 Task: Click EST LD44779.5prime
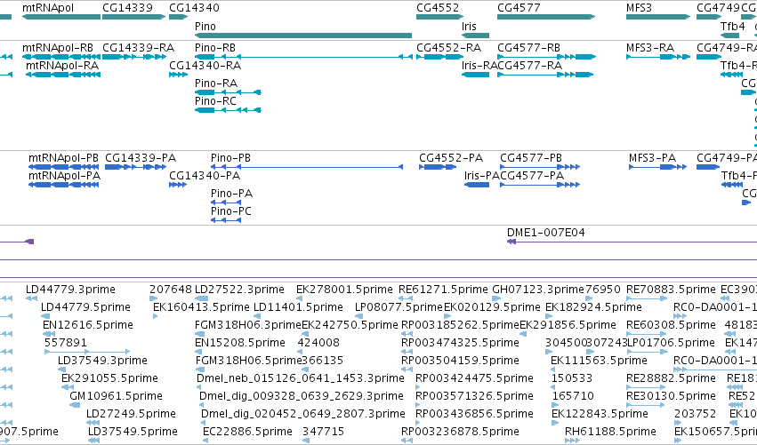click(x=85, y=307)
